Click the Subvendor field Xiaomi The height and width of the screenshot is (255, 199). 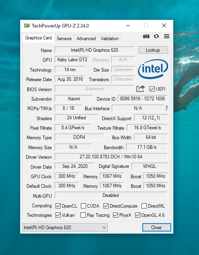click(x=74, y=99)
